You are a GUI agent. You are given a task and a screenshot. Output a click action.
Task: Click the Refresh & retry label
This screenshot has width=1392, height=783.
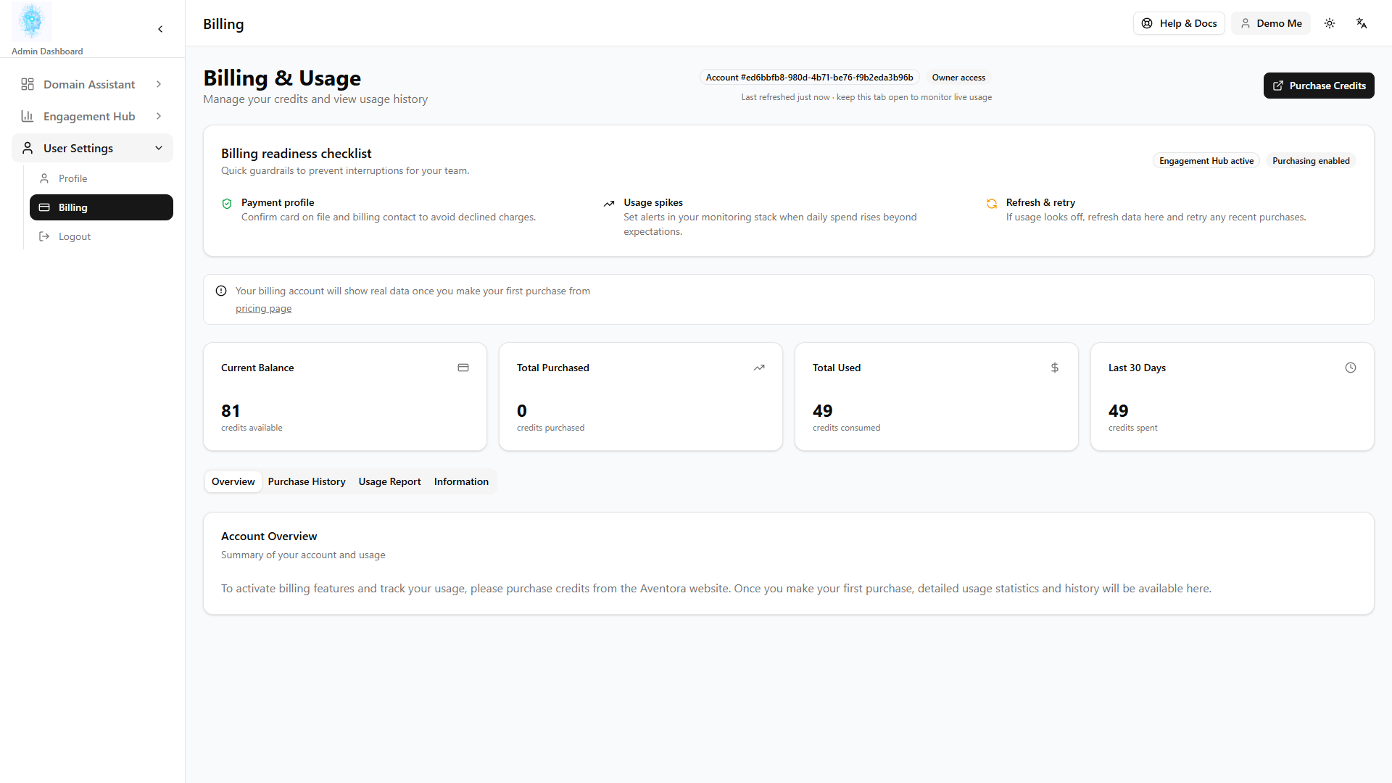pos(1040,202)
